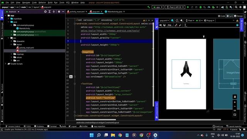Screen dimensions: 247x139
Task: Toggle View Options eye icon in design toolbar
Action: [x=161, y=25]
